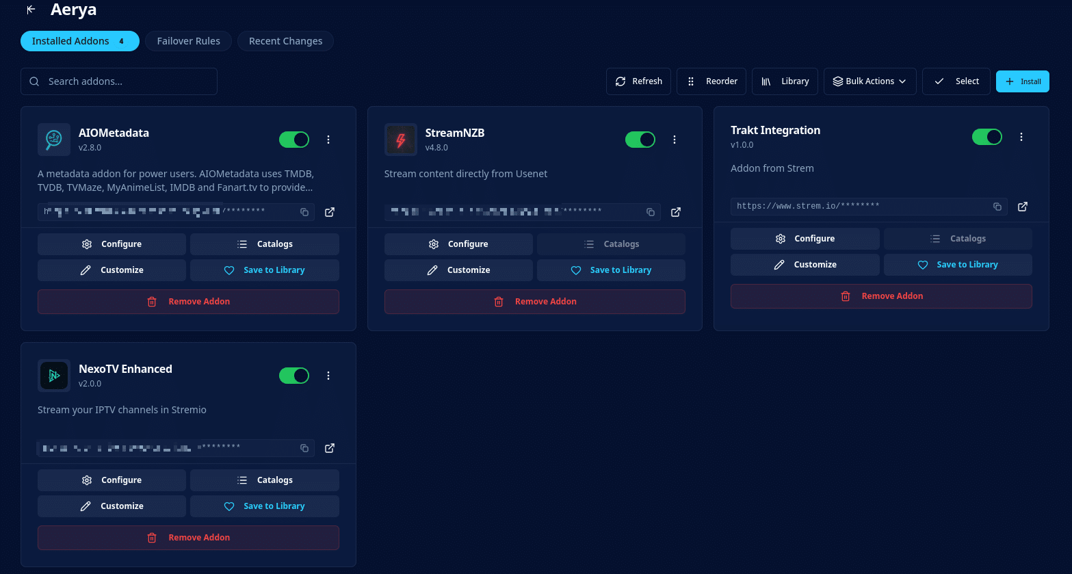1072x574 pixels.
Task: Copy the StreamNZB addon URL
Action: 651,212
